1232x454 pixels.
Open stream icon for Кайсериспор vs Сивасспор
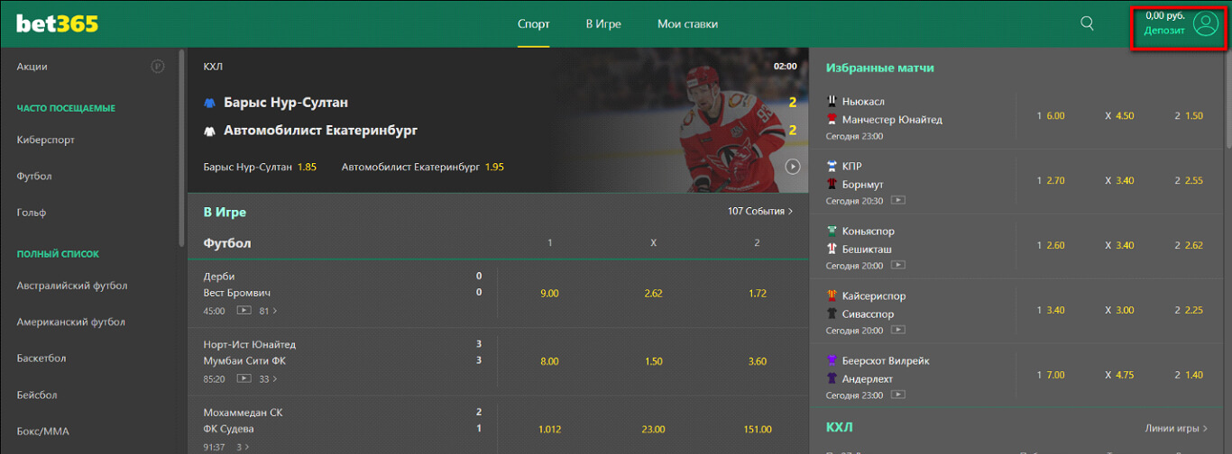click(x=898, y=331)
